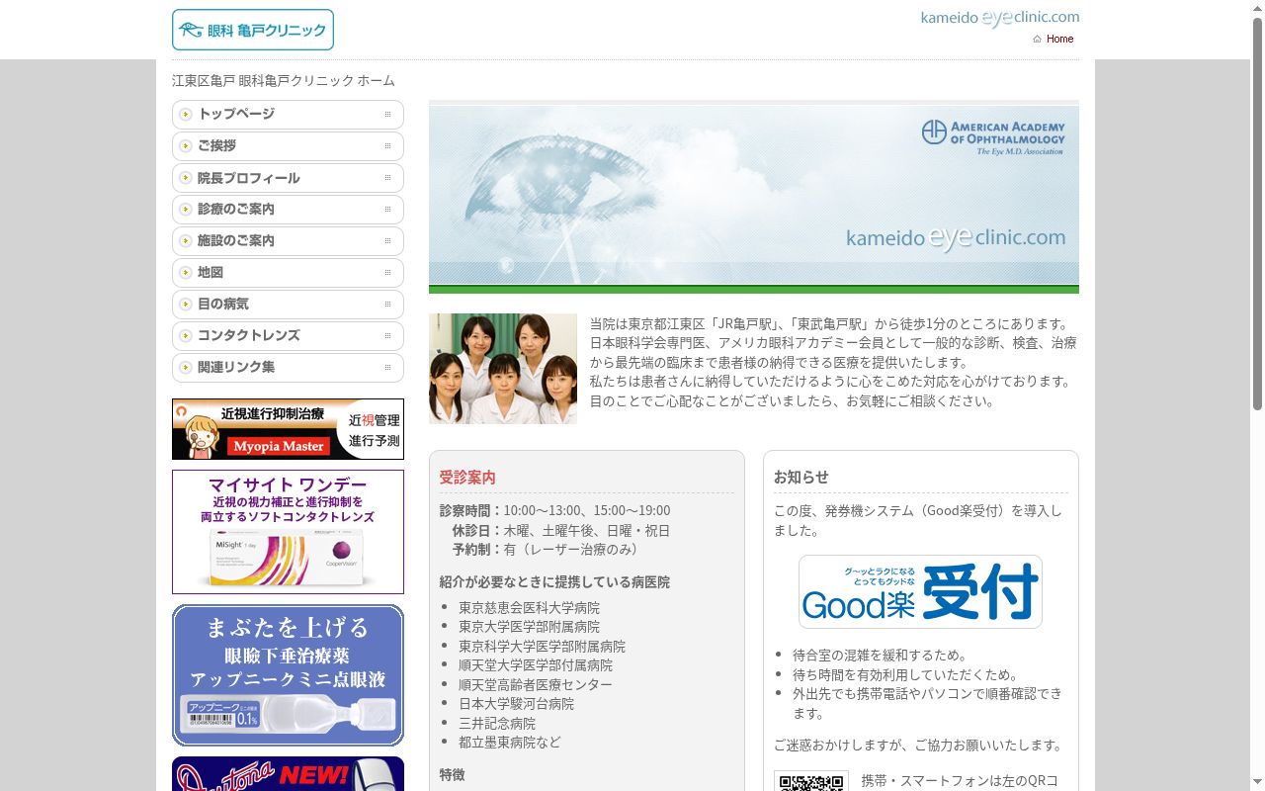Click the scrollbar down arrow
The image size is (1265, 791).
(x=1257, y=783)
